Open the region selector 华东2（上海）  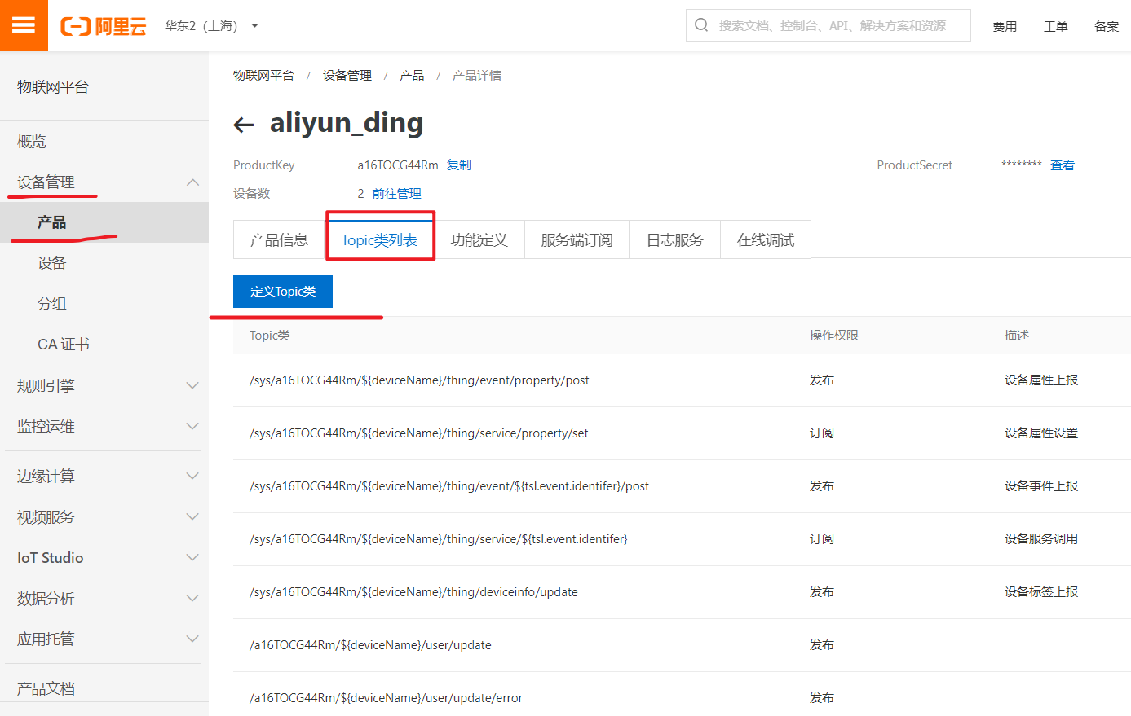tap(211, 26)
